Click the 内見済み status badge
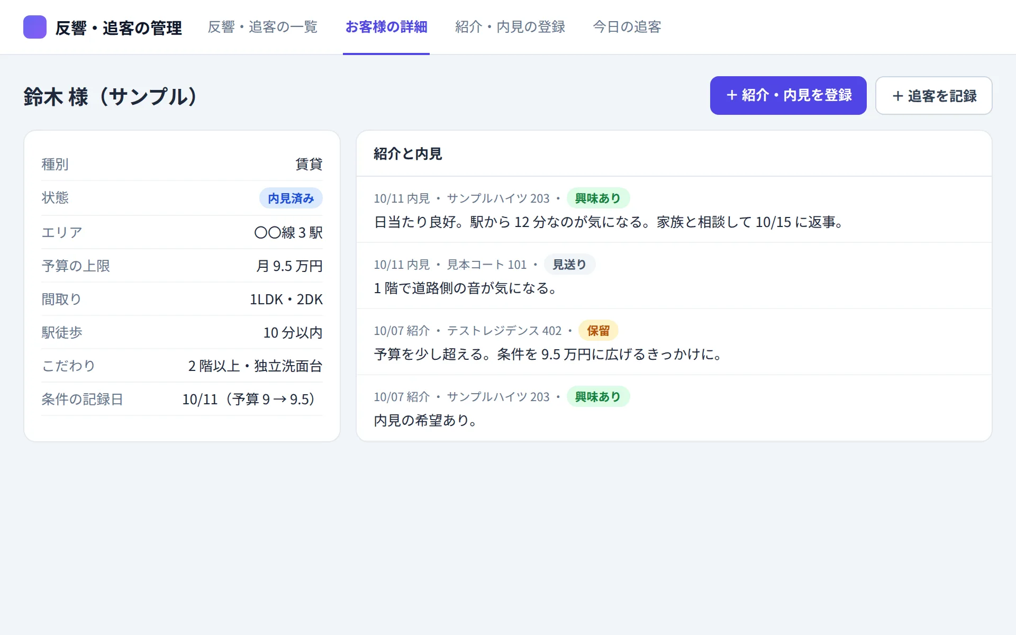Viewport: 1016px width, 635px height. (x=291, y=198)
